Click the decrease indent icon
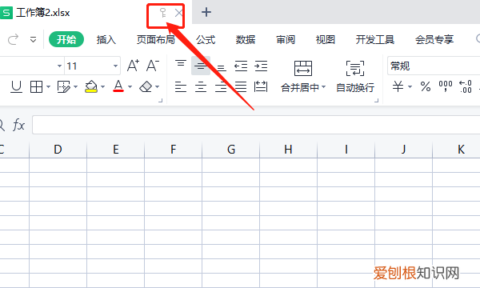This screenshot has height=288, width=480. 241,66
